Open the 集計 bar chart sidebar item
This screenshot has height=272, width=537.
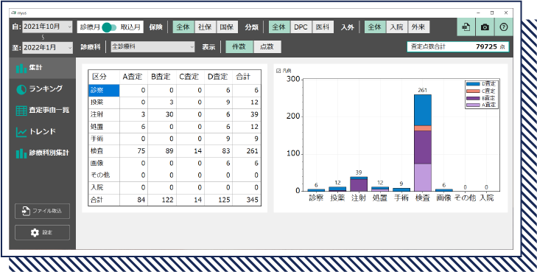click(42, 68)
